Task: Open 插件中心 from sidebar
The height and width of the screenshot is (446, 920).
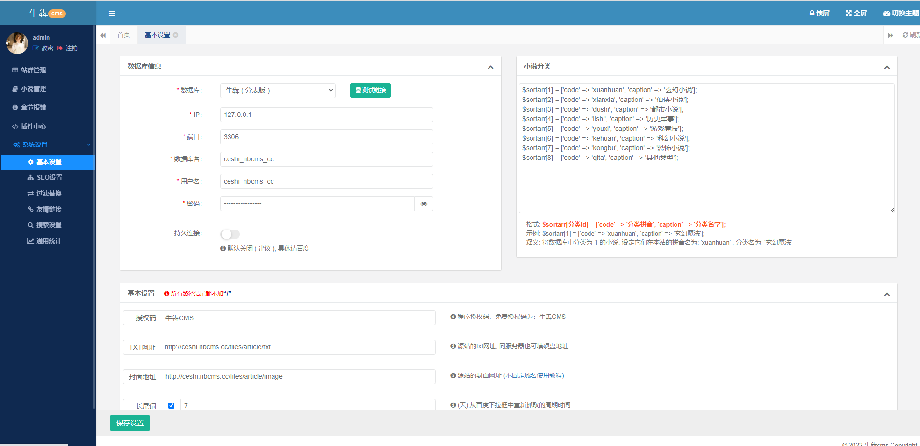Action: coord(33,126)
